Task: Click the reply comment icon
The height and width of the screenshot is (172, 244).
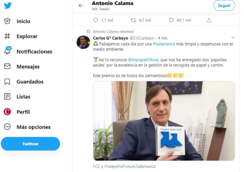Action: click(96, 20)
